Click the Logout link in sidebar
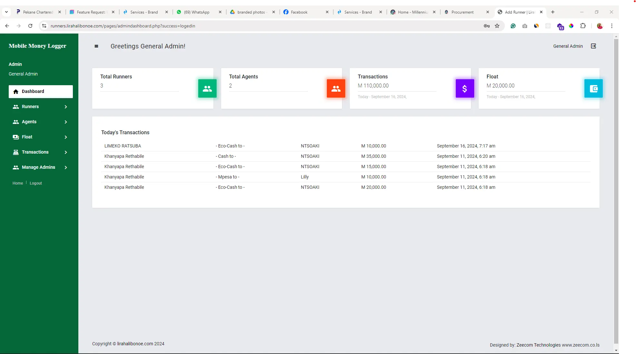The image size is (636, 354). (x=36, y=183)
